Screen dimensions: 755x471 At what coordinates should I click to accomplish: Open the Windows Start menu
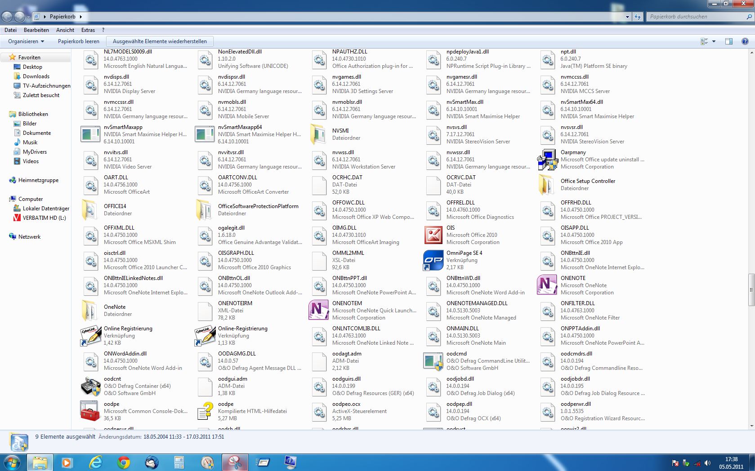tap(12, 462)
